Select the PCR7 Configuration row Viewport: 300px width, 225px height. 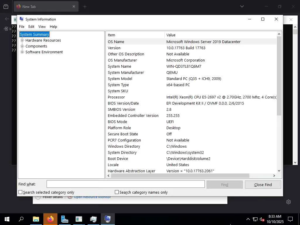191,140
